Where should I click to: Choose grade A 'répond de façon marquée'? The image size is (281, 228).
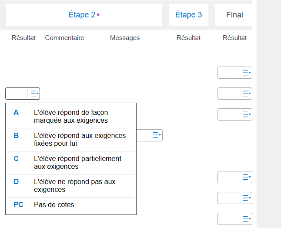[71, 116]
